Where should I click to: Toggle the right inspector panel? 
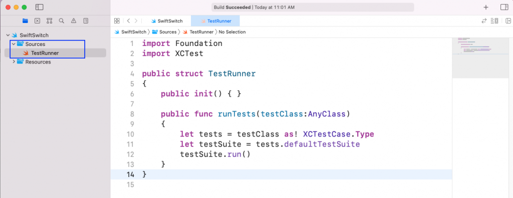504,7
